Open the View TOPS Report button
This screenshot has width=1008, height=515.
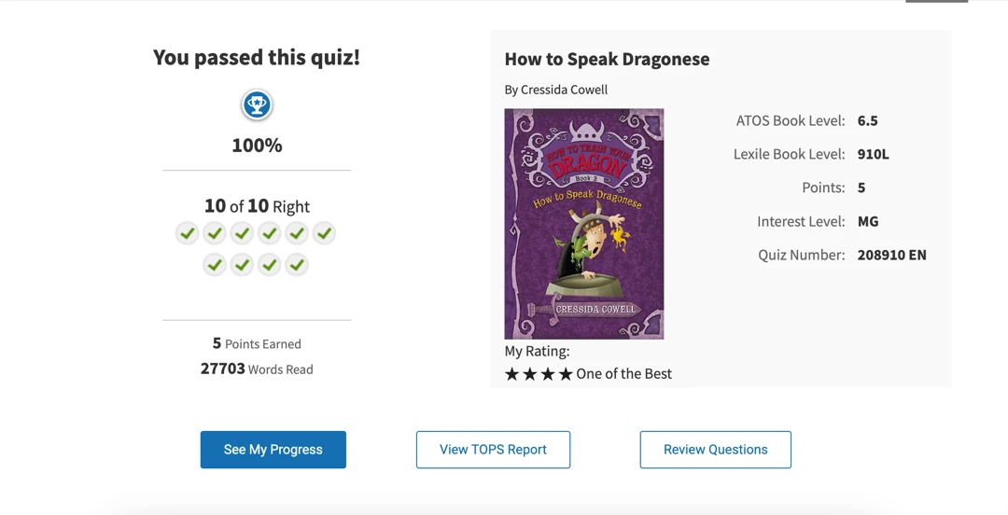coord(493,450)
